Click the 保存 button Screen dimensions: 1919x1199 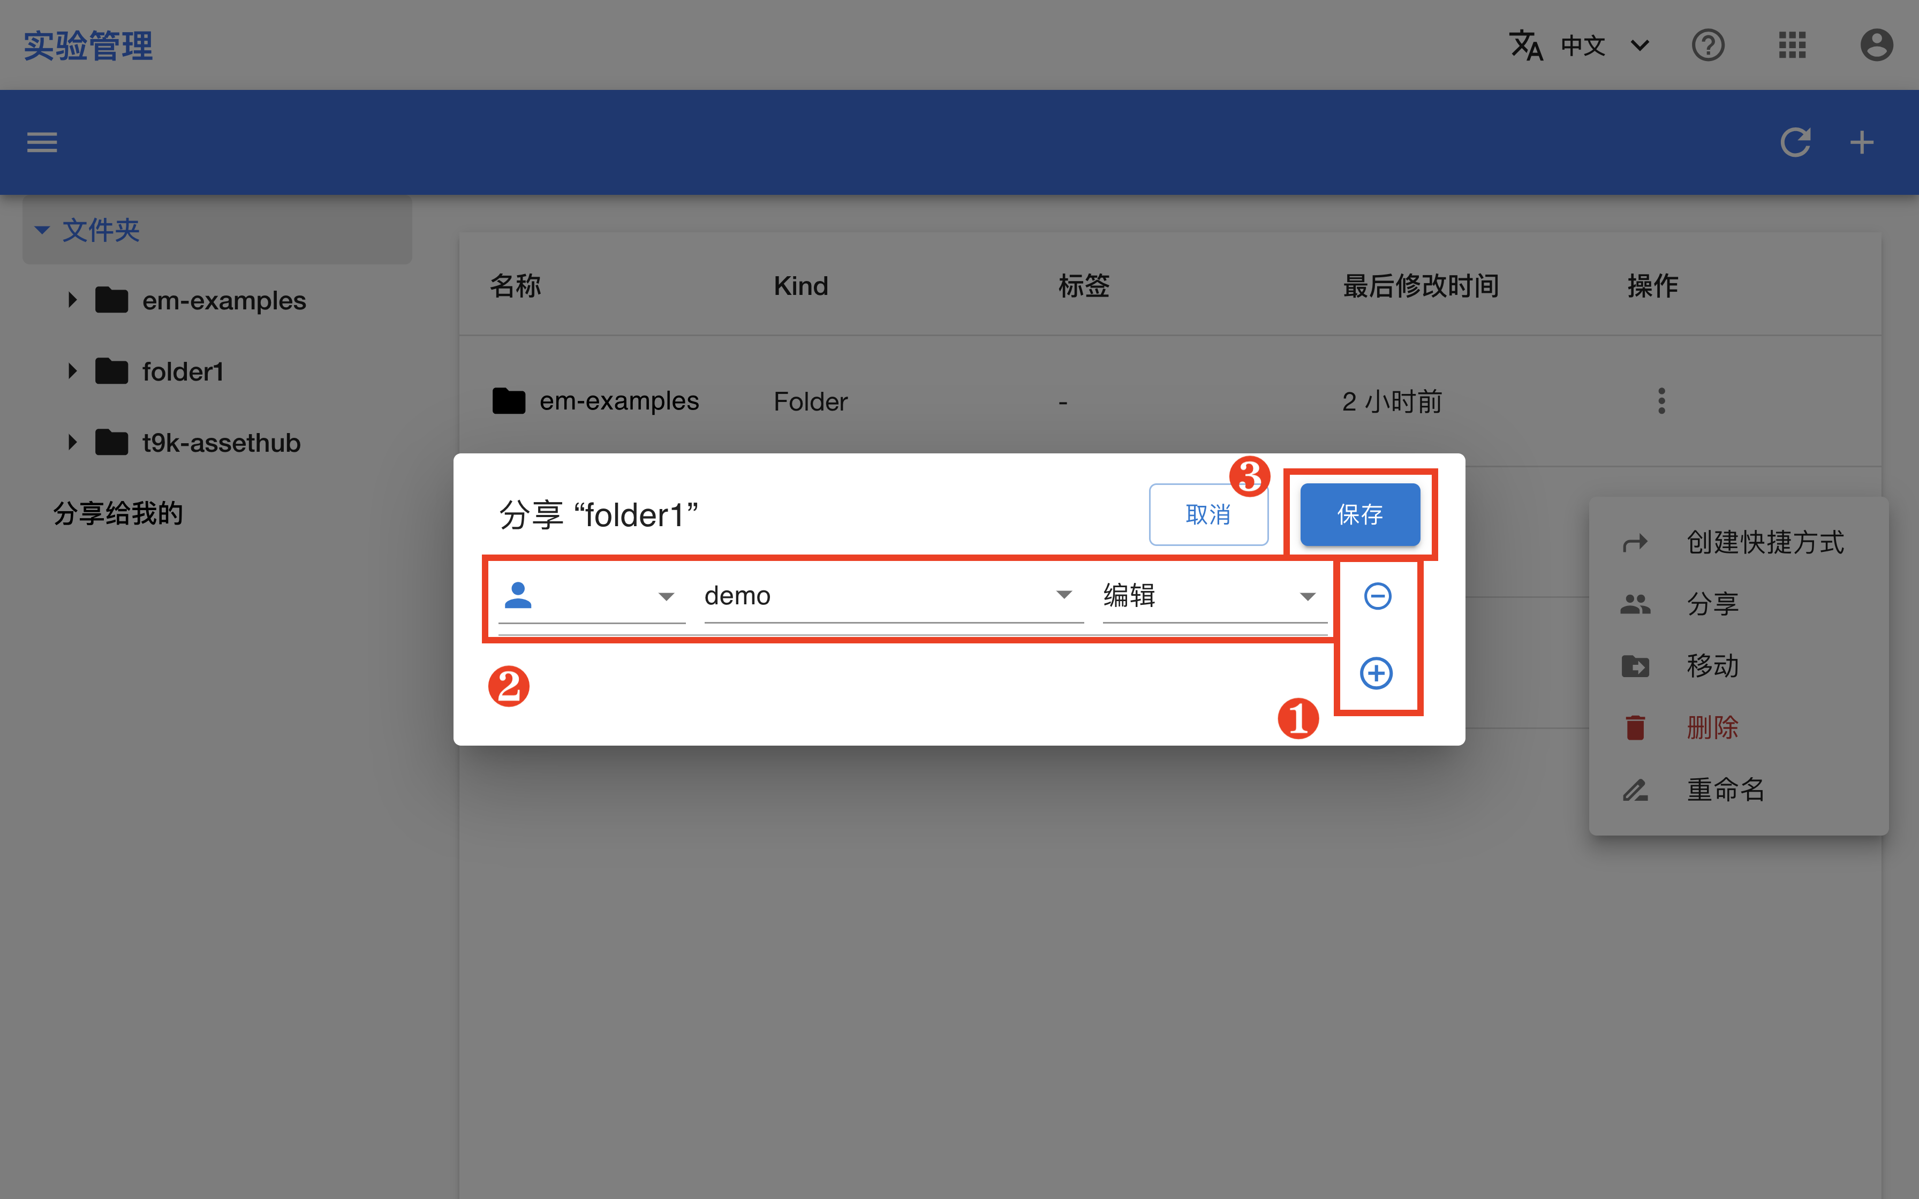[1360, 514]
